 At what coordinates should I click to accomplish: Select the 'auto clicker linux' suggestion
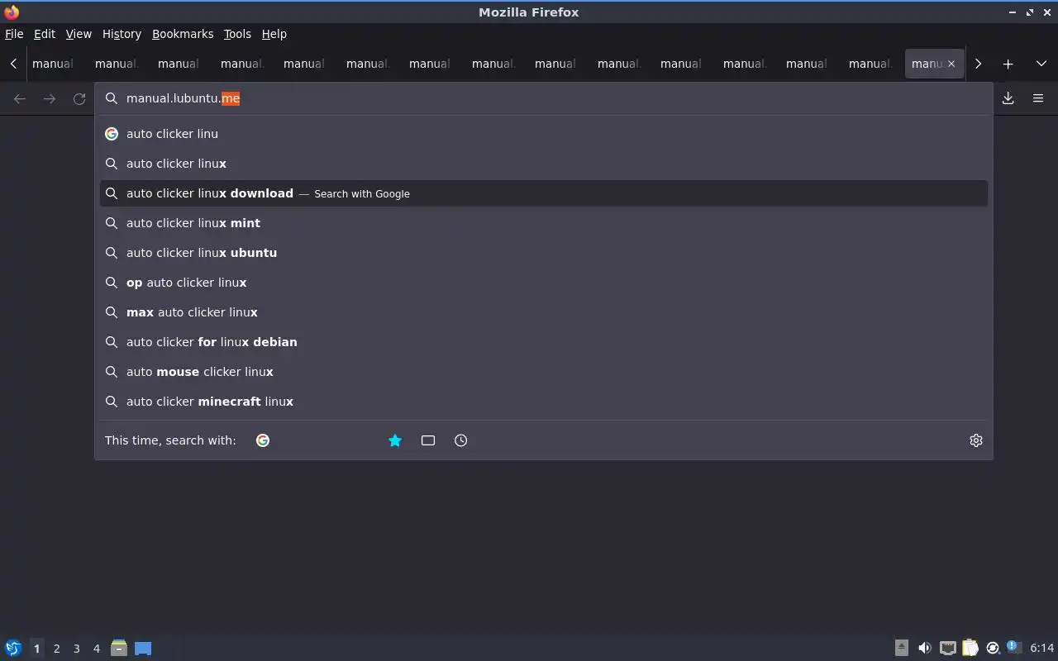click(x=544, y=164)
